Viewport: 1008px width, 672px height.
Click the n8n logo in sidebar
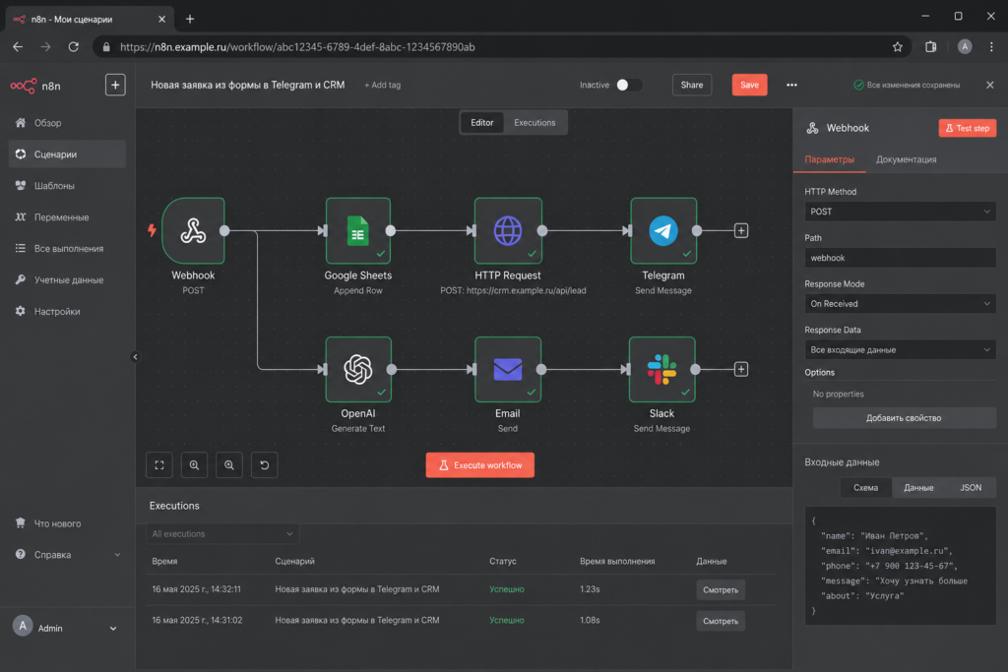pyautogui.click(x=35, y=86)
